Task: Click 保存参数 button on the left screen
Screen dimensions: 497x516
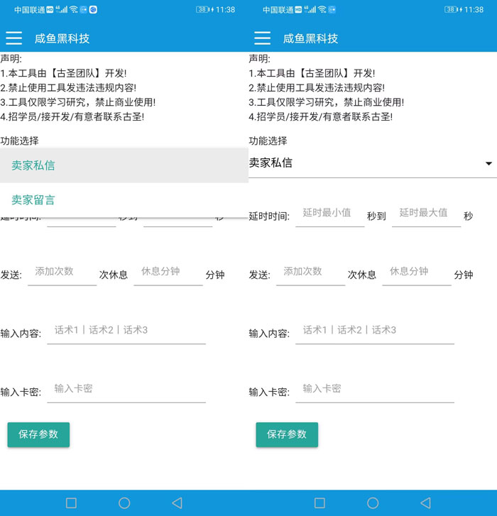Action: pos(38,434)
